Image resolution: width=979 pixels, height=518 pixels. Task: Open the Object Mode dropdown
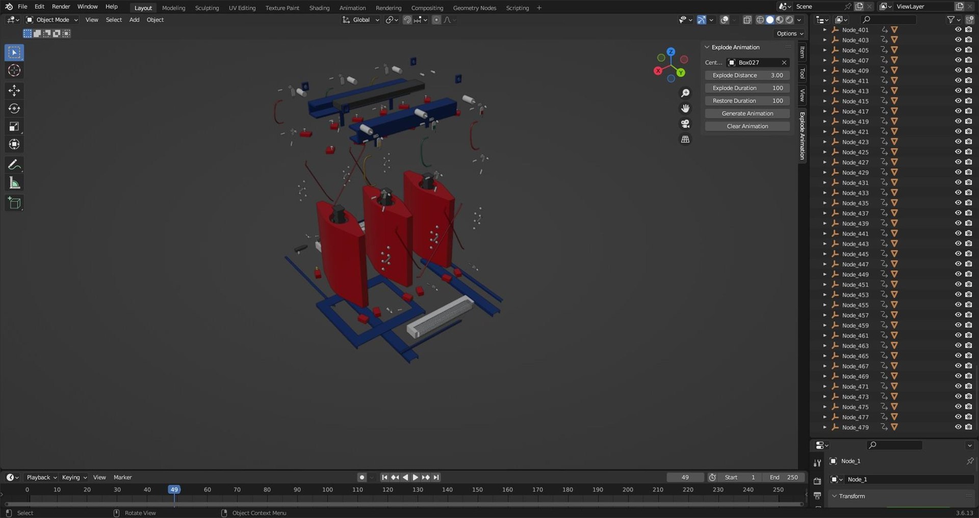[x=52, y=20]
